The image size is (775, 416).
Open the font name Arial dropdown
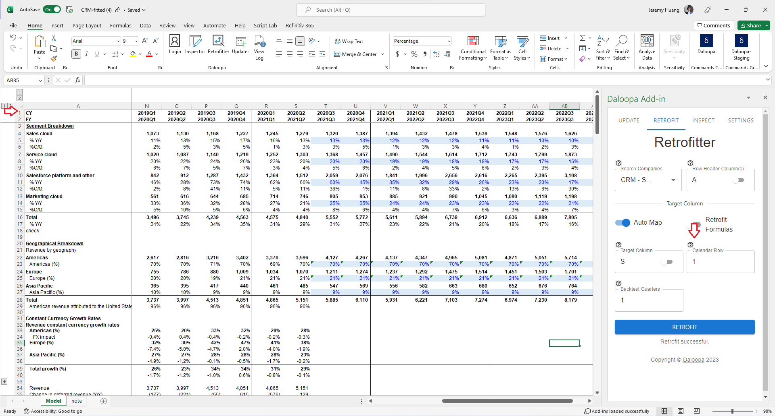point(118,41)
